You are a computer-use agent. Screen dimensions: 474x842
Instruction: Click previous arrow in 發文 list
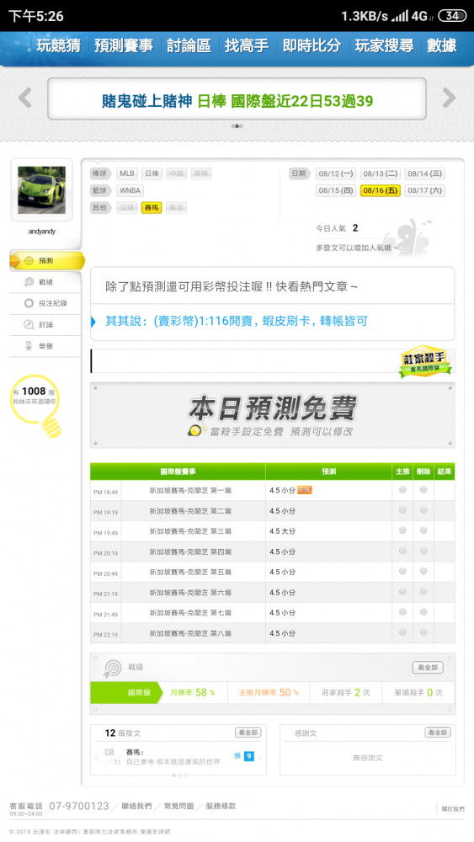97,758
